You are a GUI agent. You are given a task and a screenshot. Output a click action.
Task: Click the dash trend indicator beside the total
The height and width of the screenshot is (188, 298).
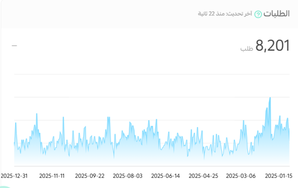[15, 46]
